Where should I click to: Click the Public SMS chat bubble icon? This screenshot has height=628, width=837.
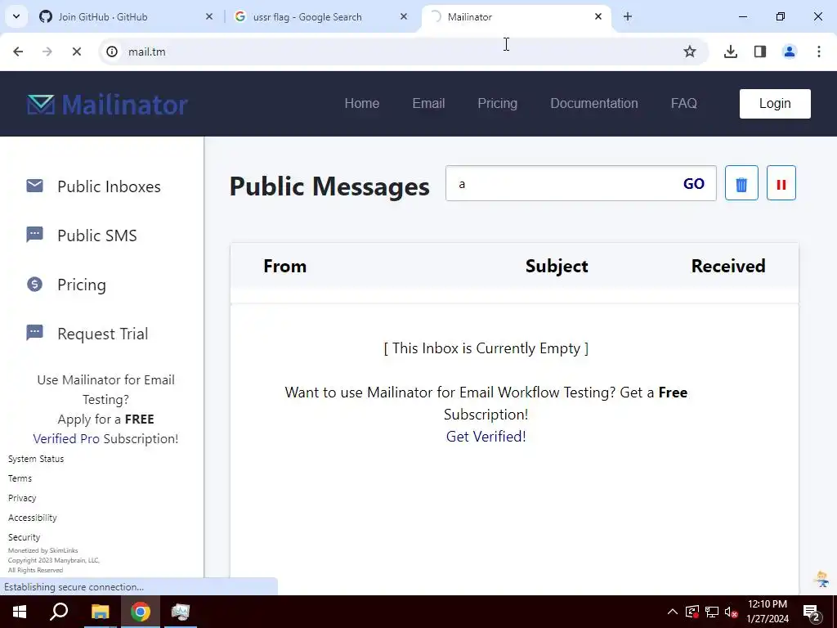point(34,235)
